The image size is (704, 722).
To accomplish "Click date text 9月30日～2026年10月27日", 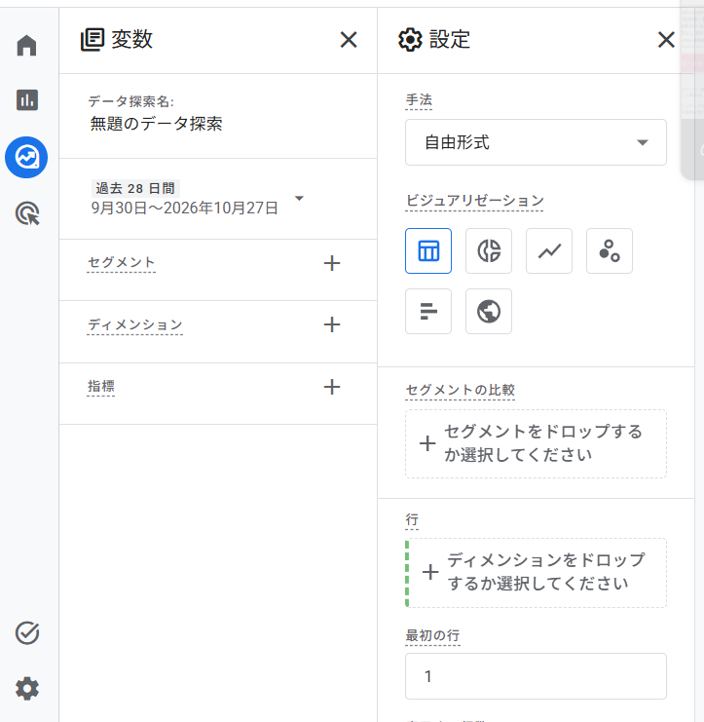I will click(184, 209).
